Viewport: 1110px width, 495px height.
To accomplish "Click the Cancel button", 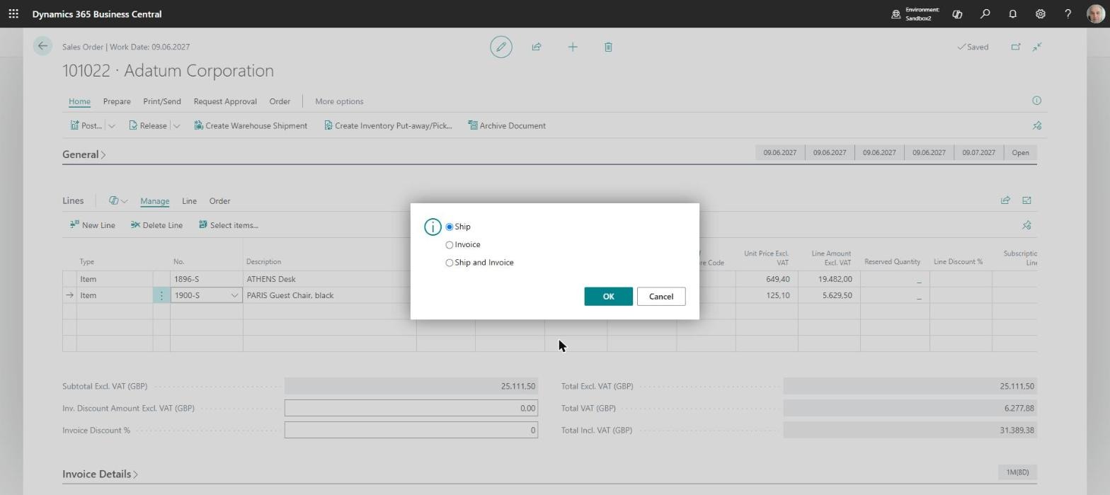I will click(x=661, y=297).
